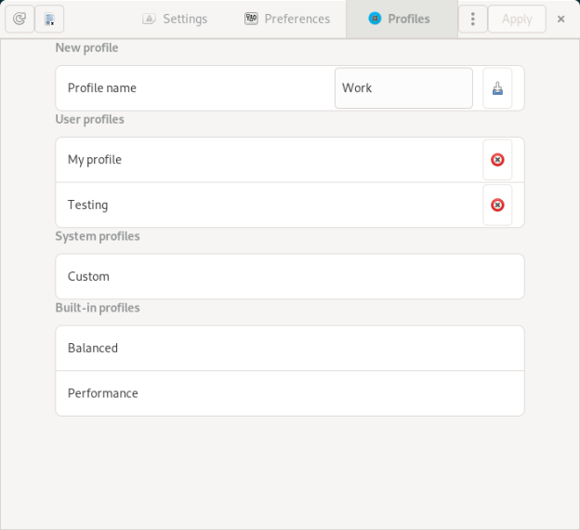Image resolution: width=580 pixels, height=530 pixels.
Task: Select the Profiles tab label
Action: [x=409, y=19]
